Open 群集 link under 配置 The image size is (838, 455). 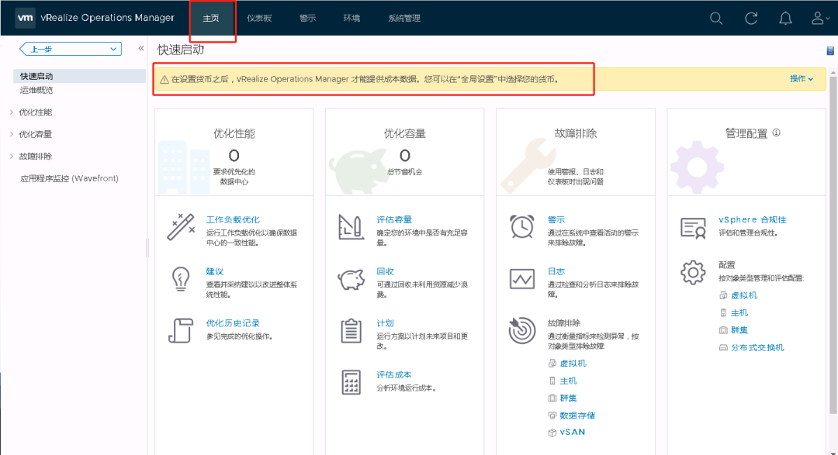[x=739, y=330]
